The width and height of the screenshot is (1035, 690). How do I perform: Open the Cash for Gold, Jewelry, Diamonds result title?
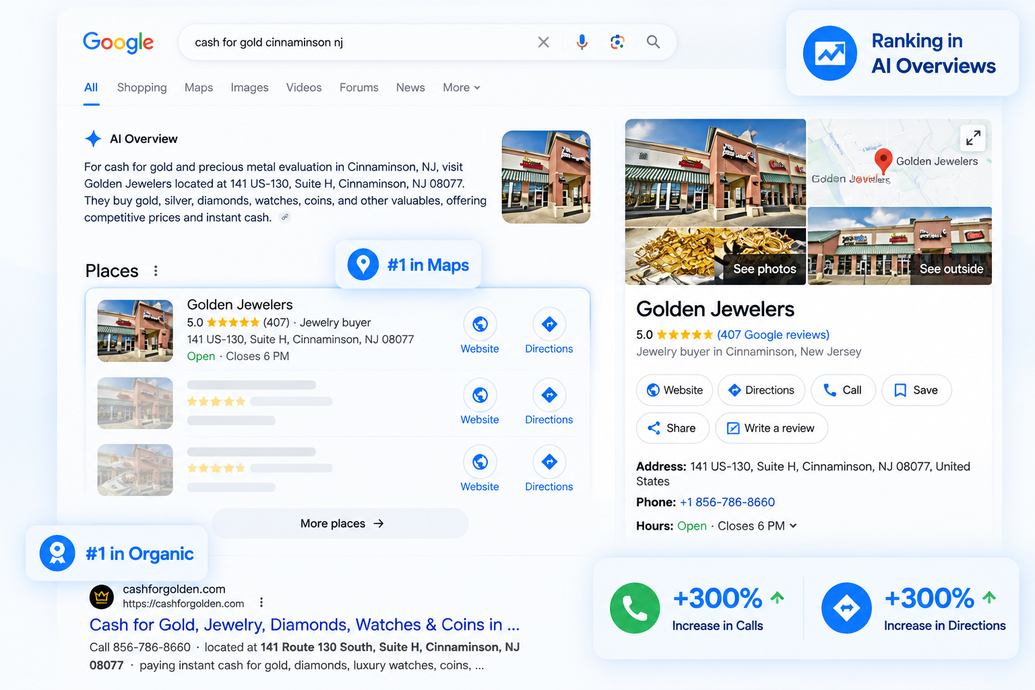click(x=305, y=625)
